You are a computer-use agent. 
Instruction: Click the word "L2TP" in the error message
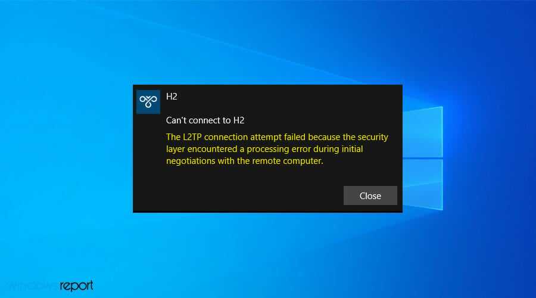pyautogui.click(x=192, y=137)
